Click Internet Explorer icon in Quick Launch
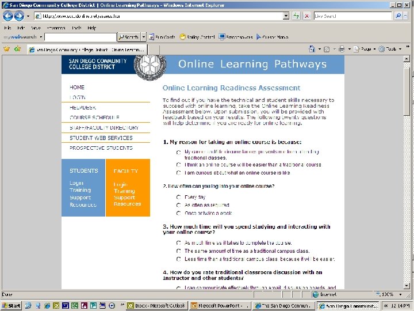This screenshot has height=311, width=414. coord(47,306)
